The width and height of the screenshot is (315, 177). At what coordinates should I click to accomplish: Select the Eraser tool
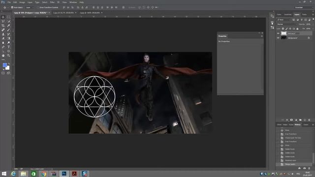pyautogui.click(x=3, y=38)
